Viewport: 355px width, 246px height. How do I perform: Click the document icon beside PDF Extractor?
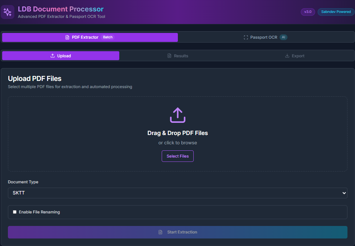tap(67, 37)
